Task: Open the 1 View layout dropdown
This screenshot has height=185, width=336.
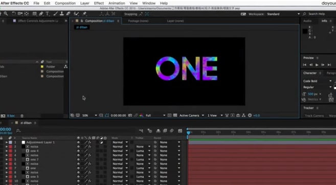Action: tap(215, 115)
